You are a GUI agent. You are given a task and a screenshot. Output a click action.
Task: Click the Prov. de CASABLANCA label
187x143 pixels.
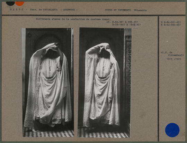coord(44,10)
